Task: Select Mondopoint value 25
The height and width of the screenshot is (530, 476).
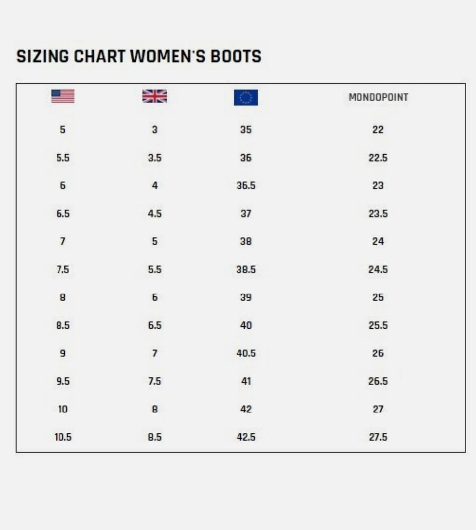Action: pos(378,297)
